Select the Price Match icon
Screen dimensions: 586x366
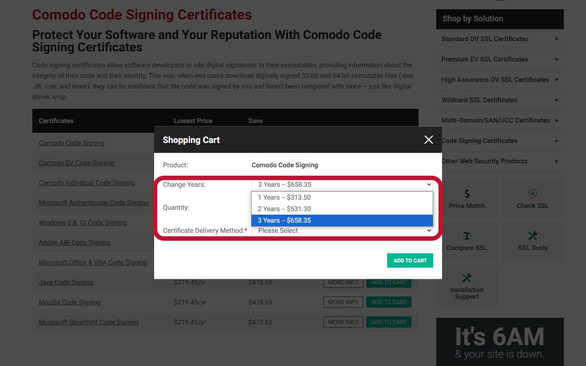pos(467,199)
